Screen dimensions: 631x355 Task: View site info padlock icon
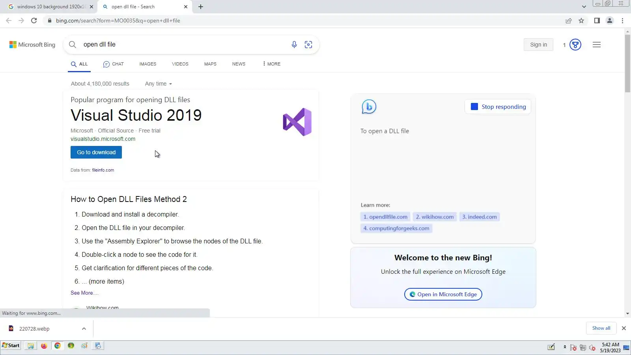[49, 21]
